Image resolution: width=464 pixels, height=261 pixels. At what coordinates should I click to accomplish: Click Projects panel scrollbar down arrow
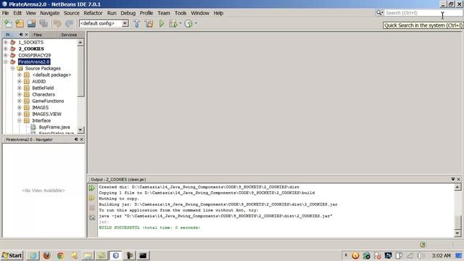(x=80, y=130)
